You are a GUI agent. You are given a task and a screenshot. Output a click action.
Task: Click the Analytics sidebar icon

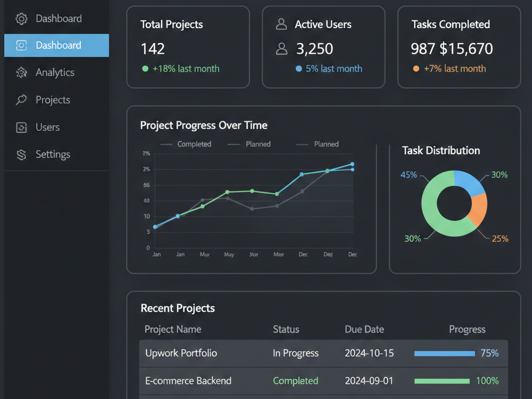(x=21, y=72)
